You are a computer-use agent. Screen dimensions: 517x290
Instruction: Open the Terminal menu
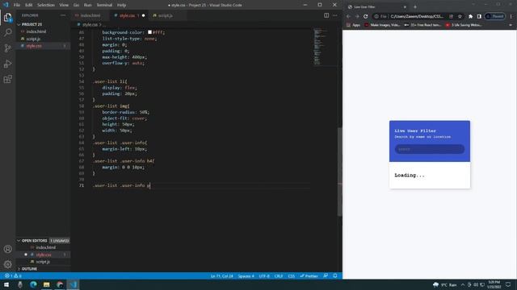[104, 5]
